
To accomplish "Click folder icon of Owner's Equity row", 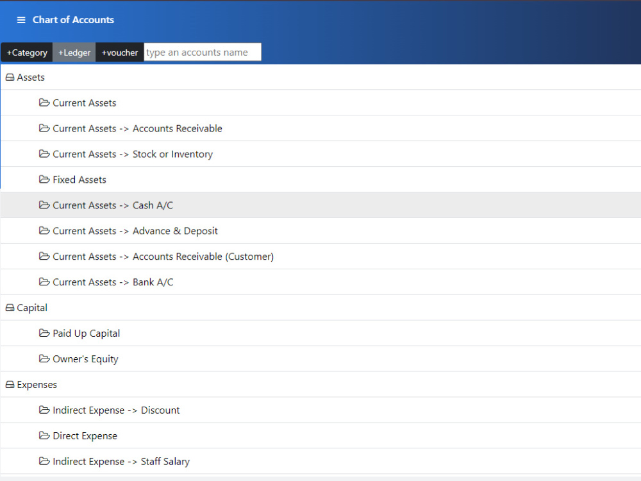I will click(44, 359).
